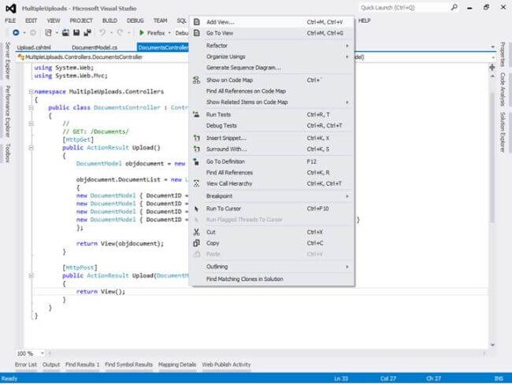Open the Mapping Details tab
This screenshot has width=512, height=384.
click(x=177, y=364)
